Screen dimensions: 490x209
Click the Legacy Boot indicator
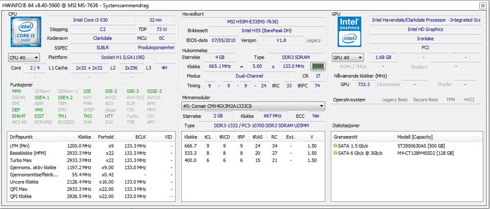[394, 100]
